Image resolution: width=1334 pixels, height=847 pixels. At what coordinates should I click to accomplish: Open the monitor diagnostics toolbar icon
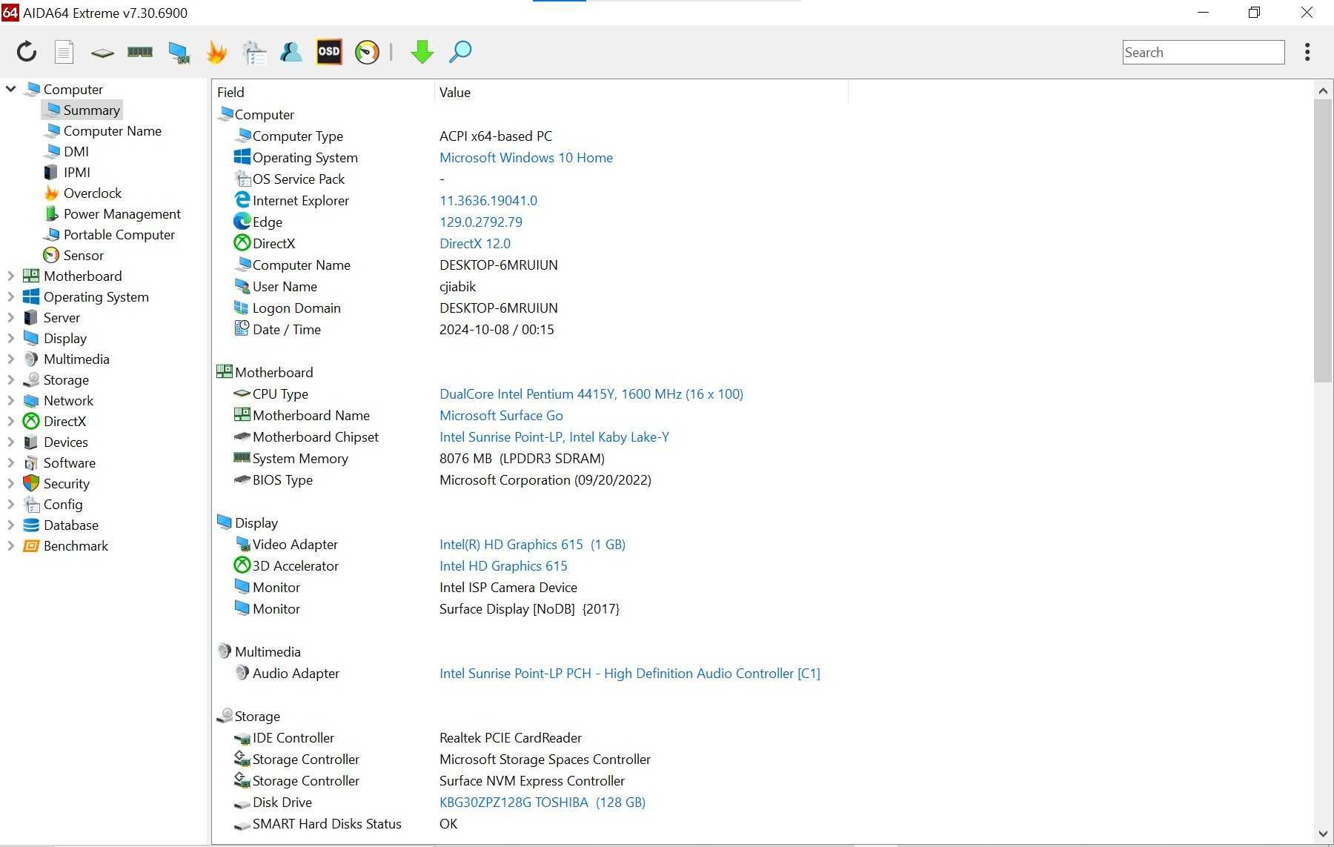[179, 52]
